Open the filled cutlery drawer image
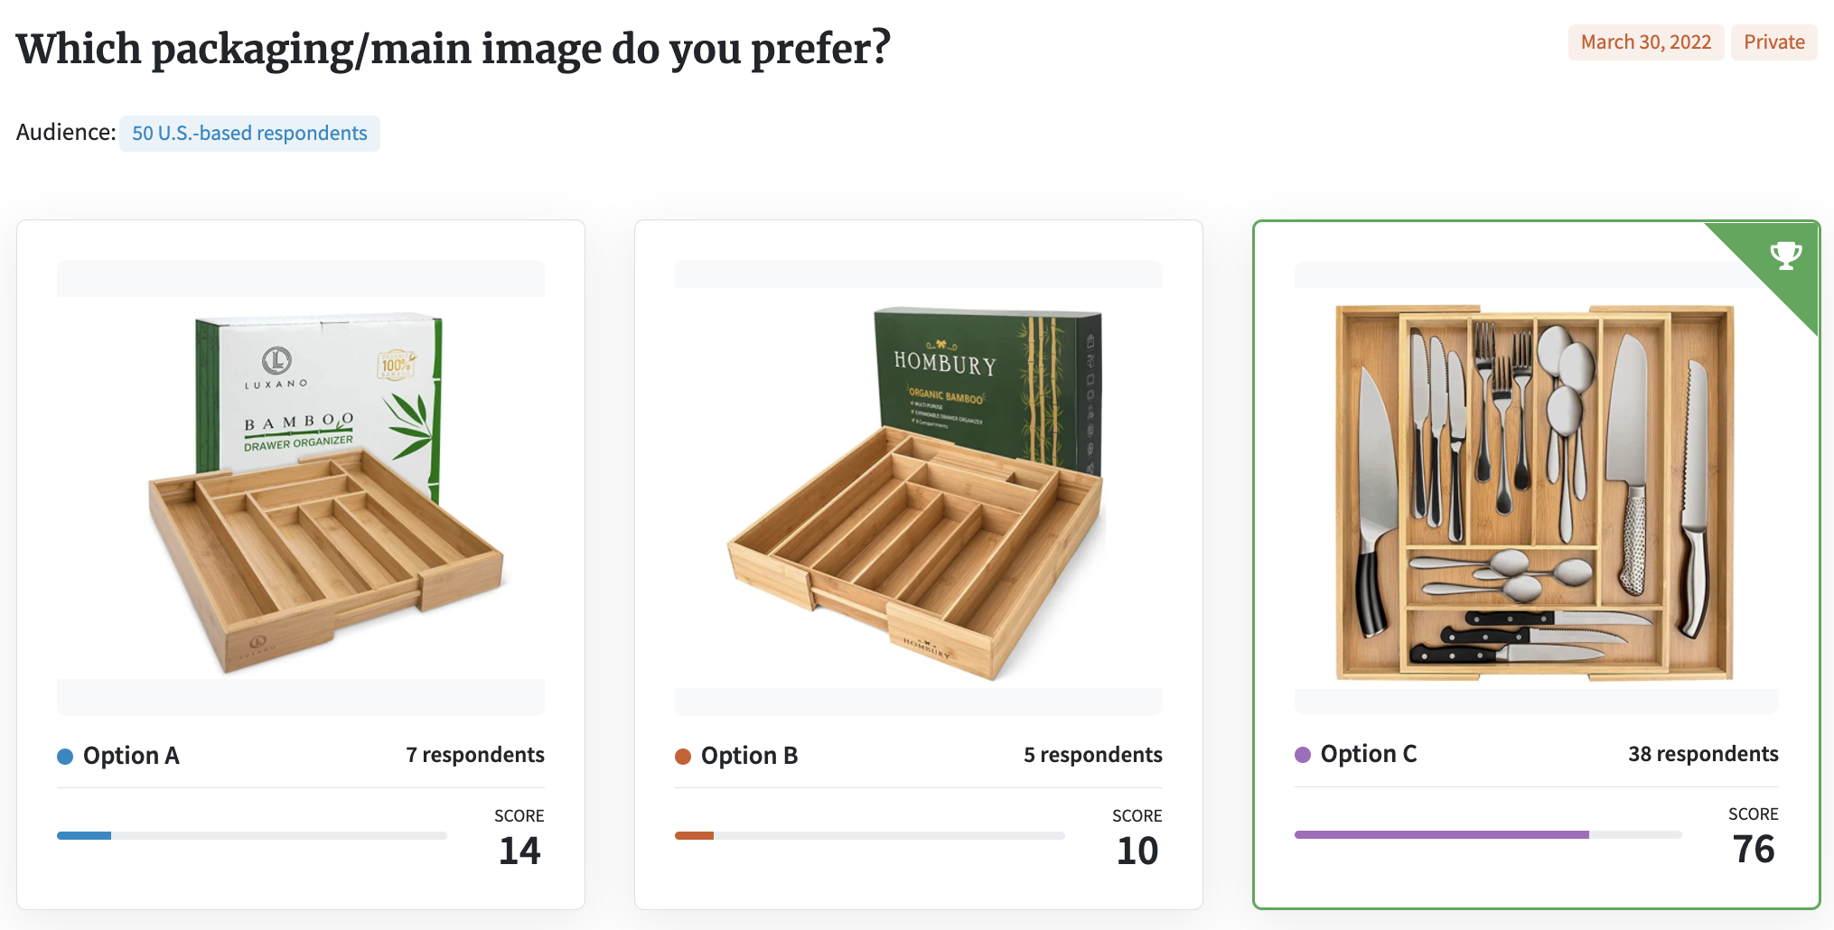The height and width of the screenshot is (930, 1834). pyautogui.click(x=1535, y=492)
